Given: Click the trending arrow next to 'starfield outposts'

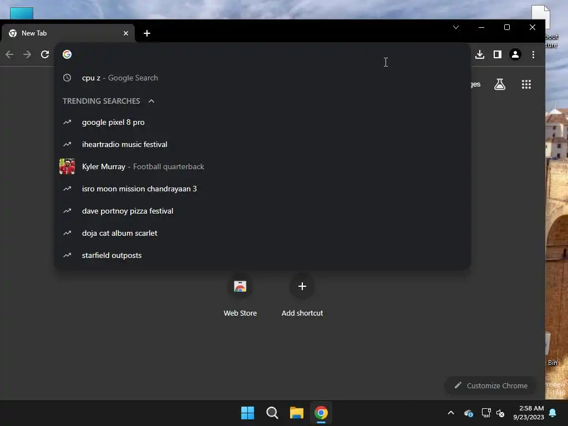Looking at the screenshot, I should tap(67, 255).
